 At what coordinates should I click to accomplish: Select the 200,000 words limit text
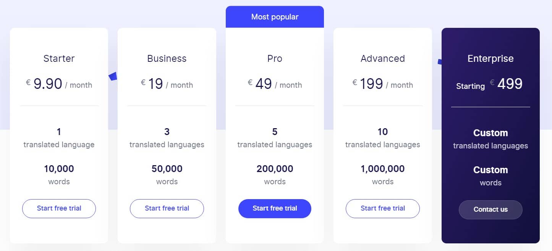(x=275, y=169)
